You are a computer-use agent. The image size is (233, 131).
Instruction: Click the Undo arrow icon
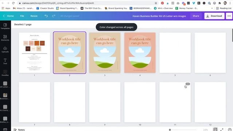[x=46, y=16]
